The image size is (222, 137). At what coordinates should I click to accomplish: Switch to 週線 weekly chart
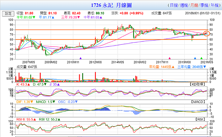click(184, 6)
